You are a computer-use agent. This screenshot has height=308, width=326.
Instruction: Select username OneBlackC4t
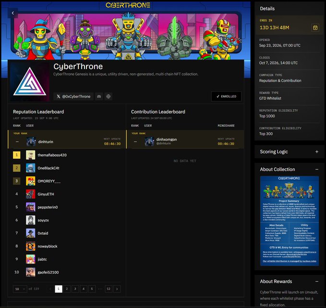click(x=48, y=168)
